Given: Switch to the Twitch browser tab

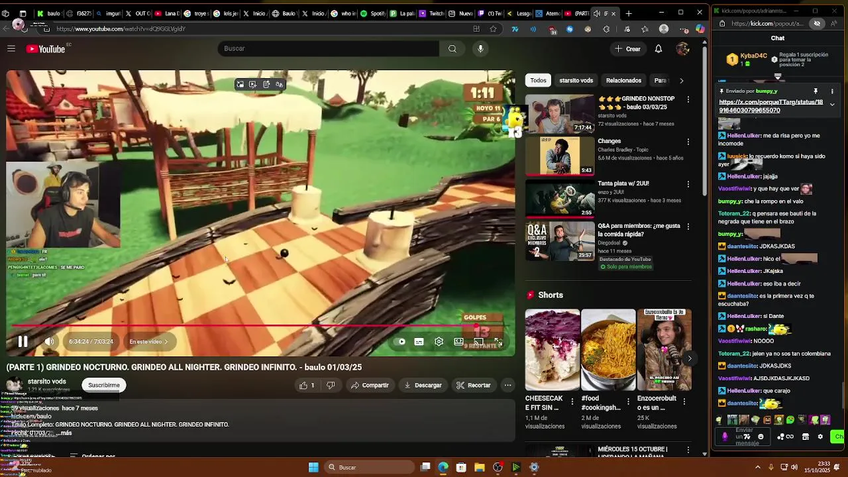Looking at the screenshot, I should pos(433,13).
